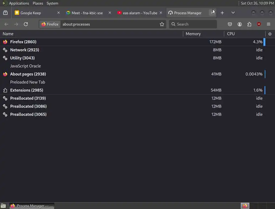Click the Firefox identity badge in address bar
275x209 pixels.
[50, 24]
